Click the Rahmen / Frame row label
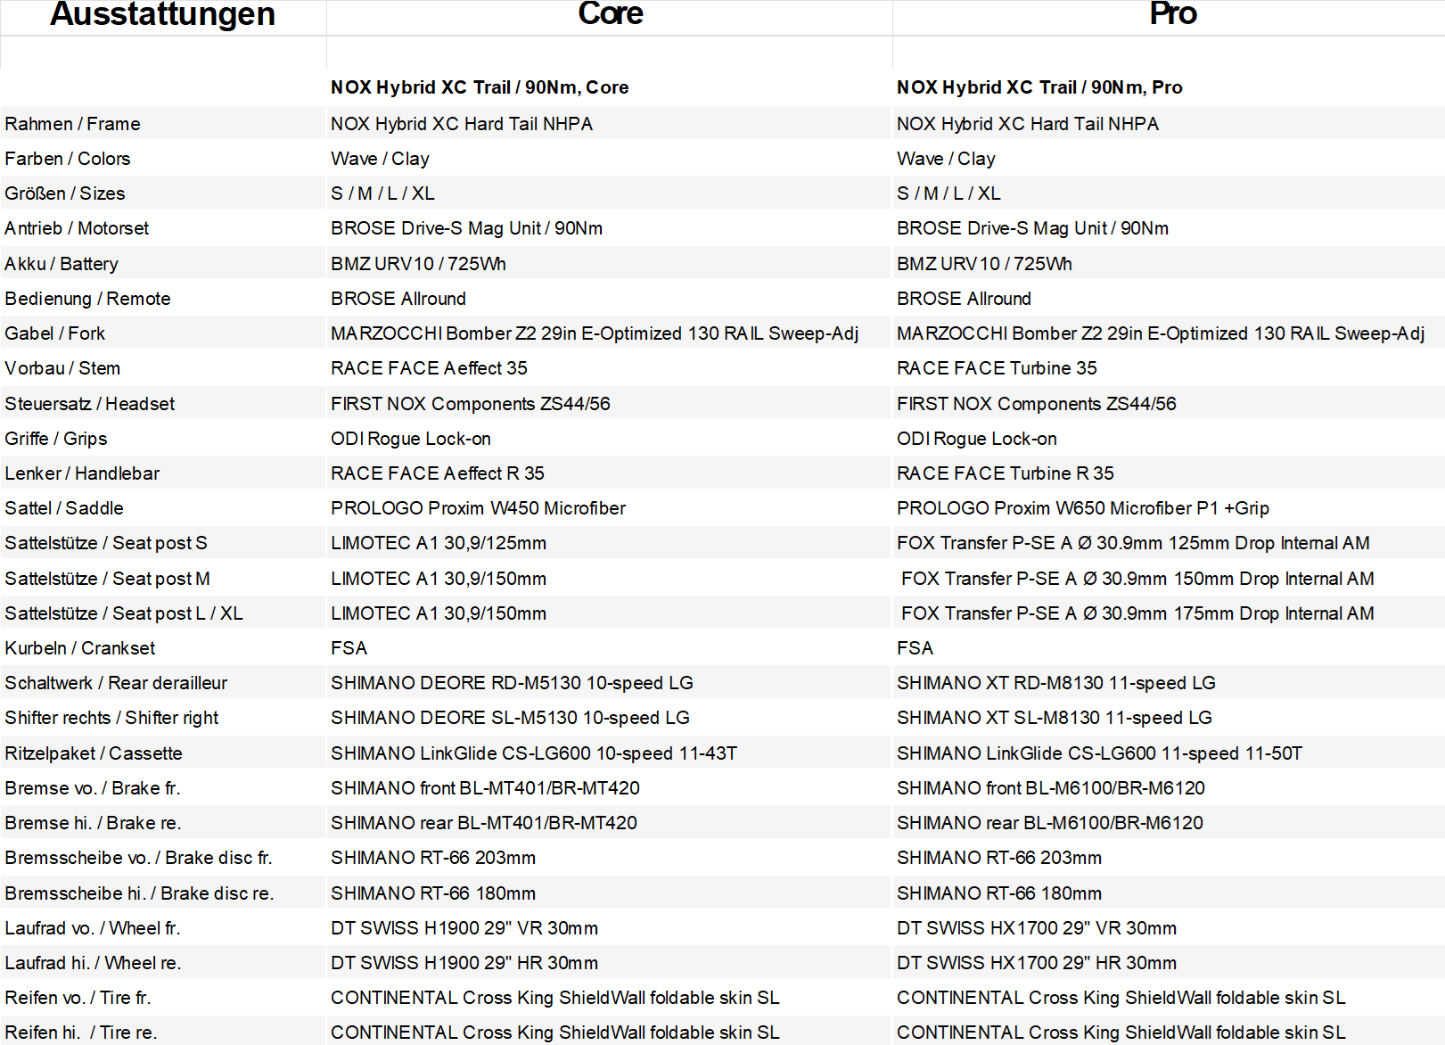Viewport: 1445px width, 1045px height. coord(72,124)
